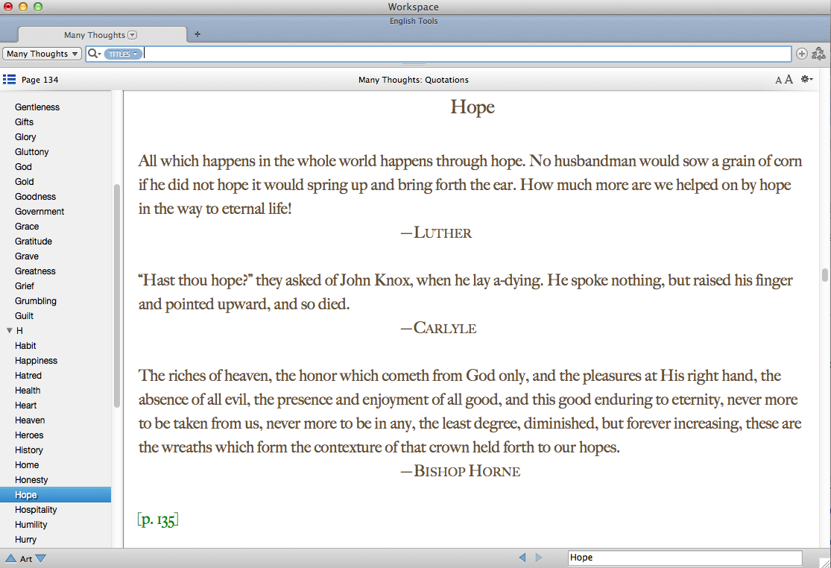Viewport: 831px width, 568px height.
Task: Go back with the left history arrow
Action: click(x=522, y=558)
